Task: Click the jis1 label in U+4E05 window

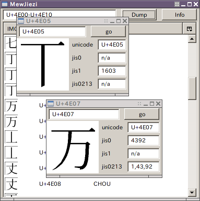Action: [76, 71]
